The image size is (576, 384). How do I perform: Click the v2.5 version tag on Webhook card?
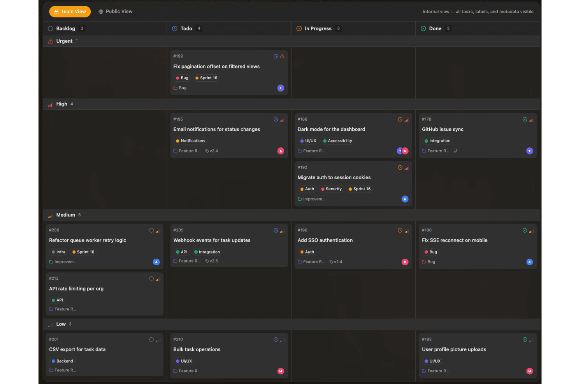point(212,261)
